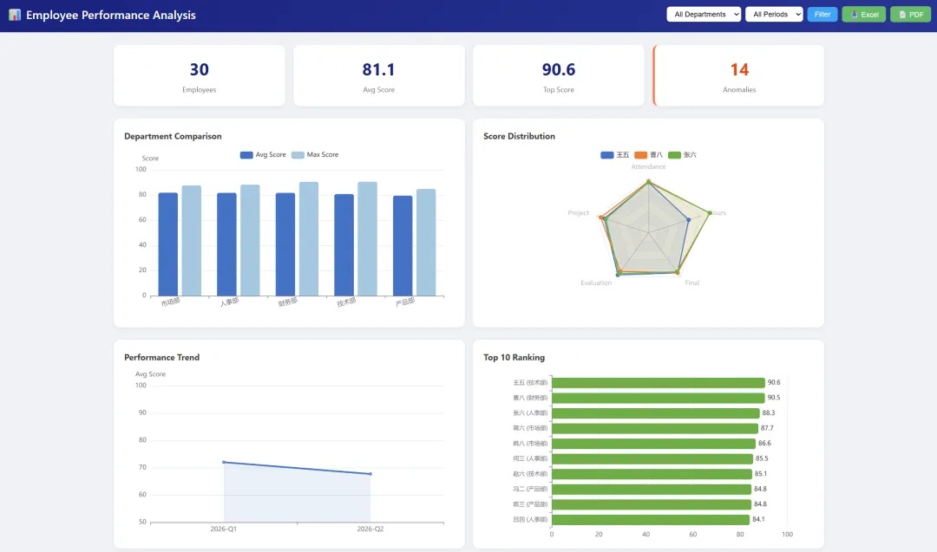The width and height of the screenshot is (937, 552).
Task: Click the Employees card showing 30
Action: click(x=199, y=75)
